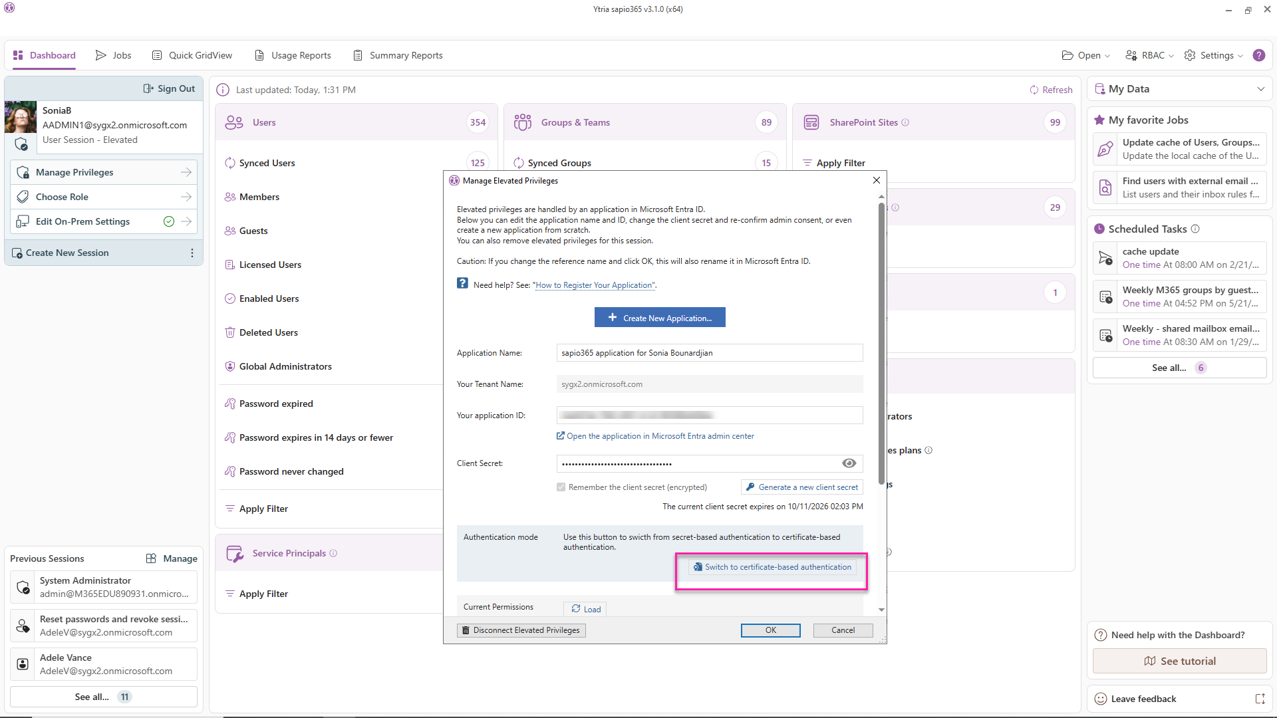The width and height of the screenshot is (1277, 718).
Task: Click Apply Filter under Service Principals
Action: (263, 594)
